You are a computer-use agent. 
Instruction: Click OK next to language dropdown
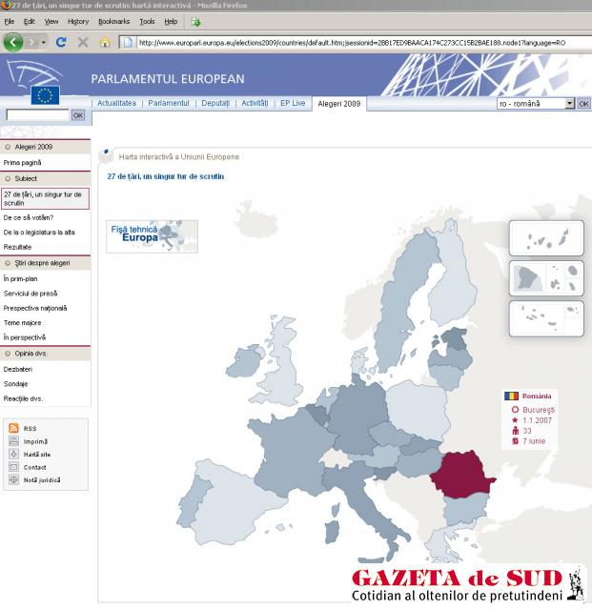click(x=583, y=104)
